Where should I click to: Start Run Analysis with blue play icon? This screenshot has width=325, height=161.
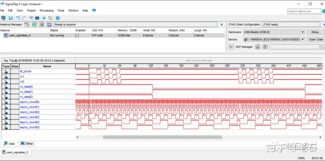coord(44,18)
